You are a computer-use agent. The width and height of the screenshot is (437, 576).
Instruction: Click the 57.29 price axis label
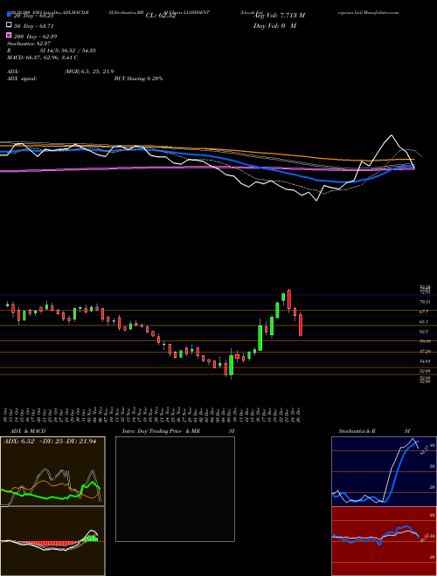coord(425,352)
